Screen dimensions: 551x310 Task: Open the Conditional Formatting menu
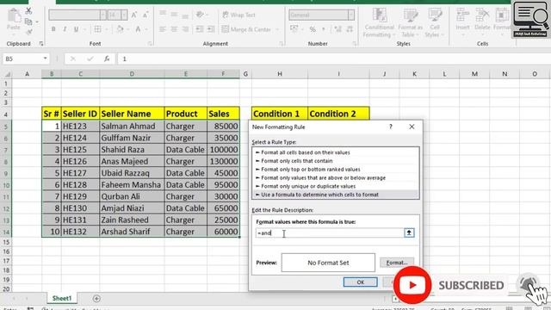(379, 22)
